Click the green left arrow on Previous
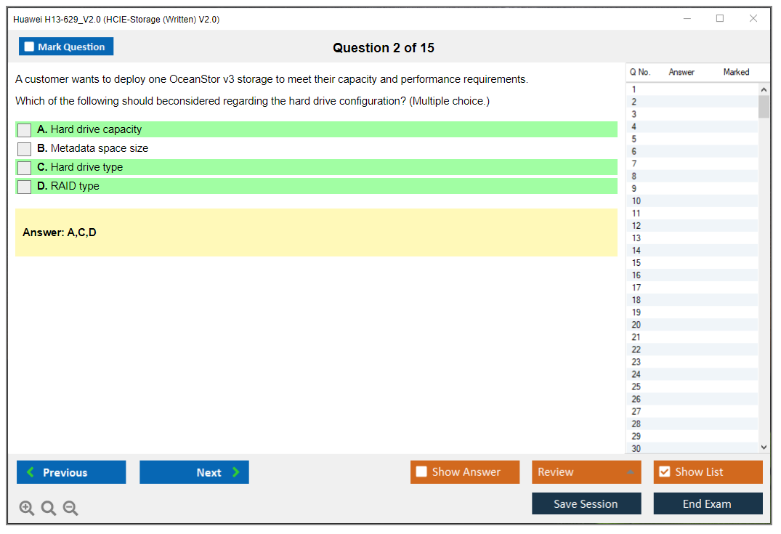 tap(31, 472)
